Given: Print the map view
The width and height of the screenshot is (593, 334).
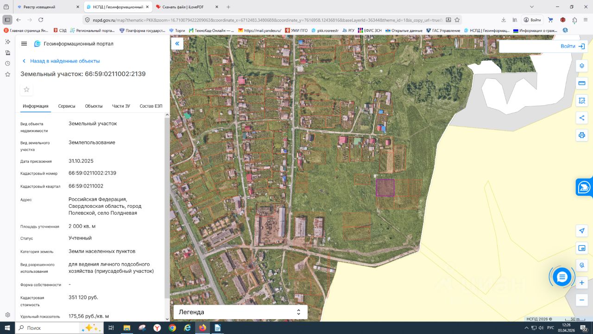Looking at the screenshot, I should click(x=581, y=135).
